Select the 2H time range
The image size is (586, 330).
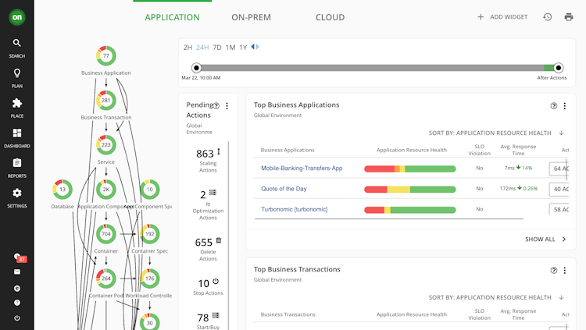point(188,48)
